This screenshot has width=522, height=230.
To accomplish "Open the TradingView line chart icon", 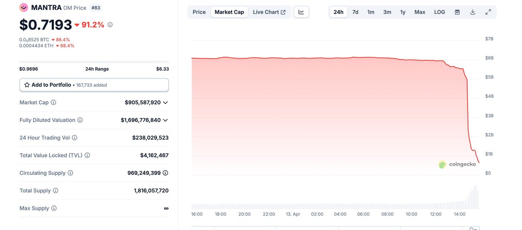I will pyautogui.click(x=301, y=12).
